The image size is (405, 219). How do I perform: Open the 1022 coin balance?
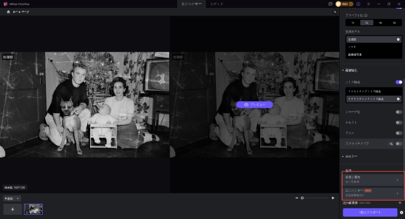tap(344, 4)
